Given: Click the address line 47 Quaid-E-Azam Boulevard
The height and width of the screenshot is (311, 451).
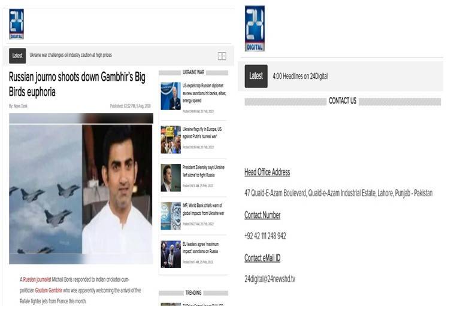Looking at the screenshot, I should (x=338, y=193).
